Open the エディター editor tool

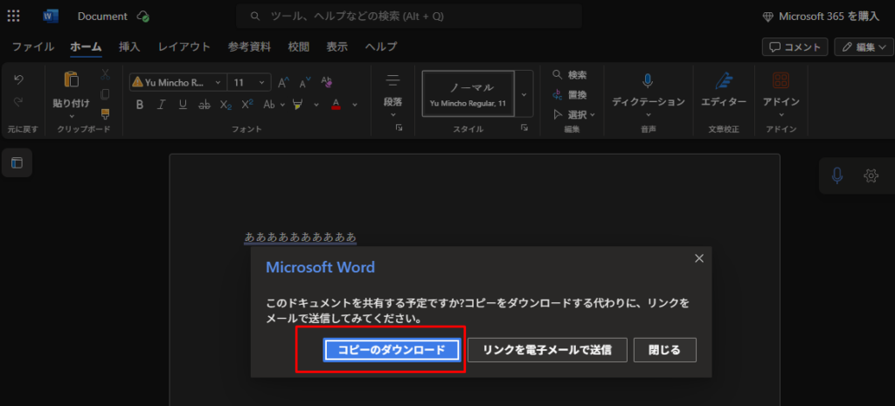click(x=724, y=91)
